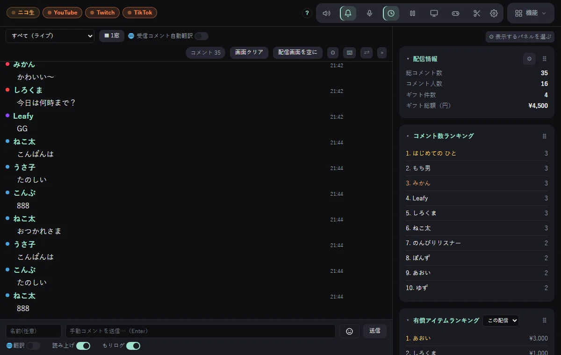561x355 pixels.
Task: Open the 機能 dropdown menu
Action: pyautogui.click(x=531, y=13)
